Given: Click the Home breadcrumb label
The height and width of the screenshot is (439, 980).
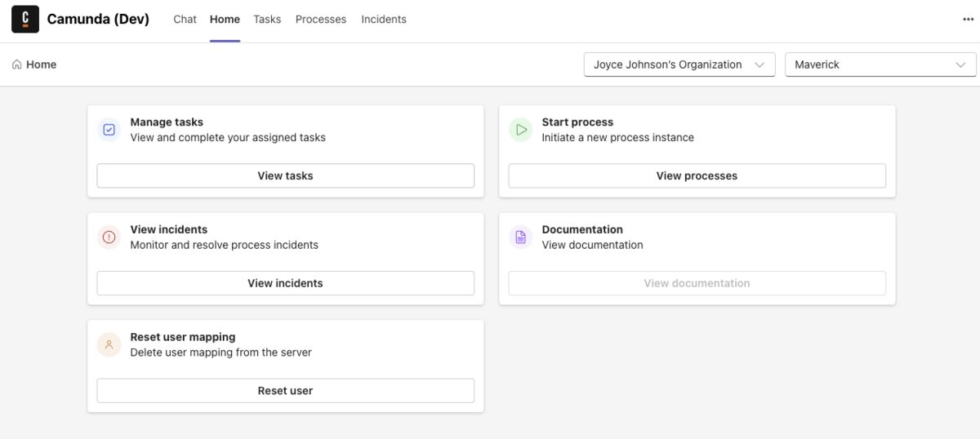Looking at the screenshot, I should coord(41,64).
